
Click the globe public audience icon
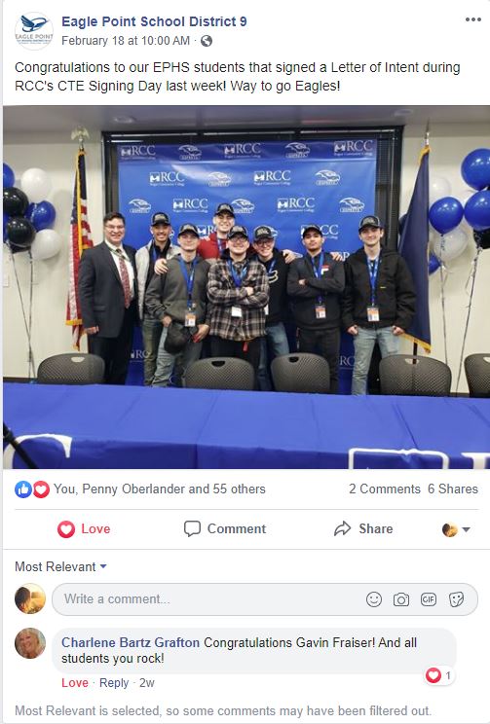click(207, 41)
